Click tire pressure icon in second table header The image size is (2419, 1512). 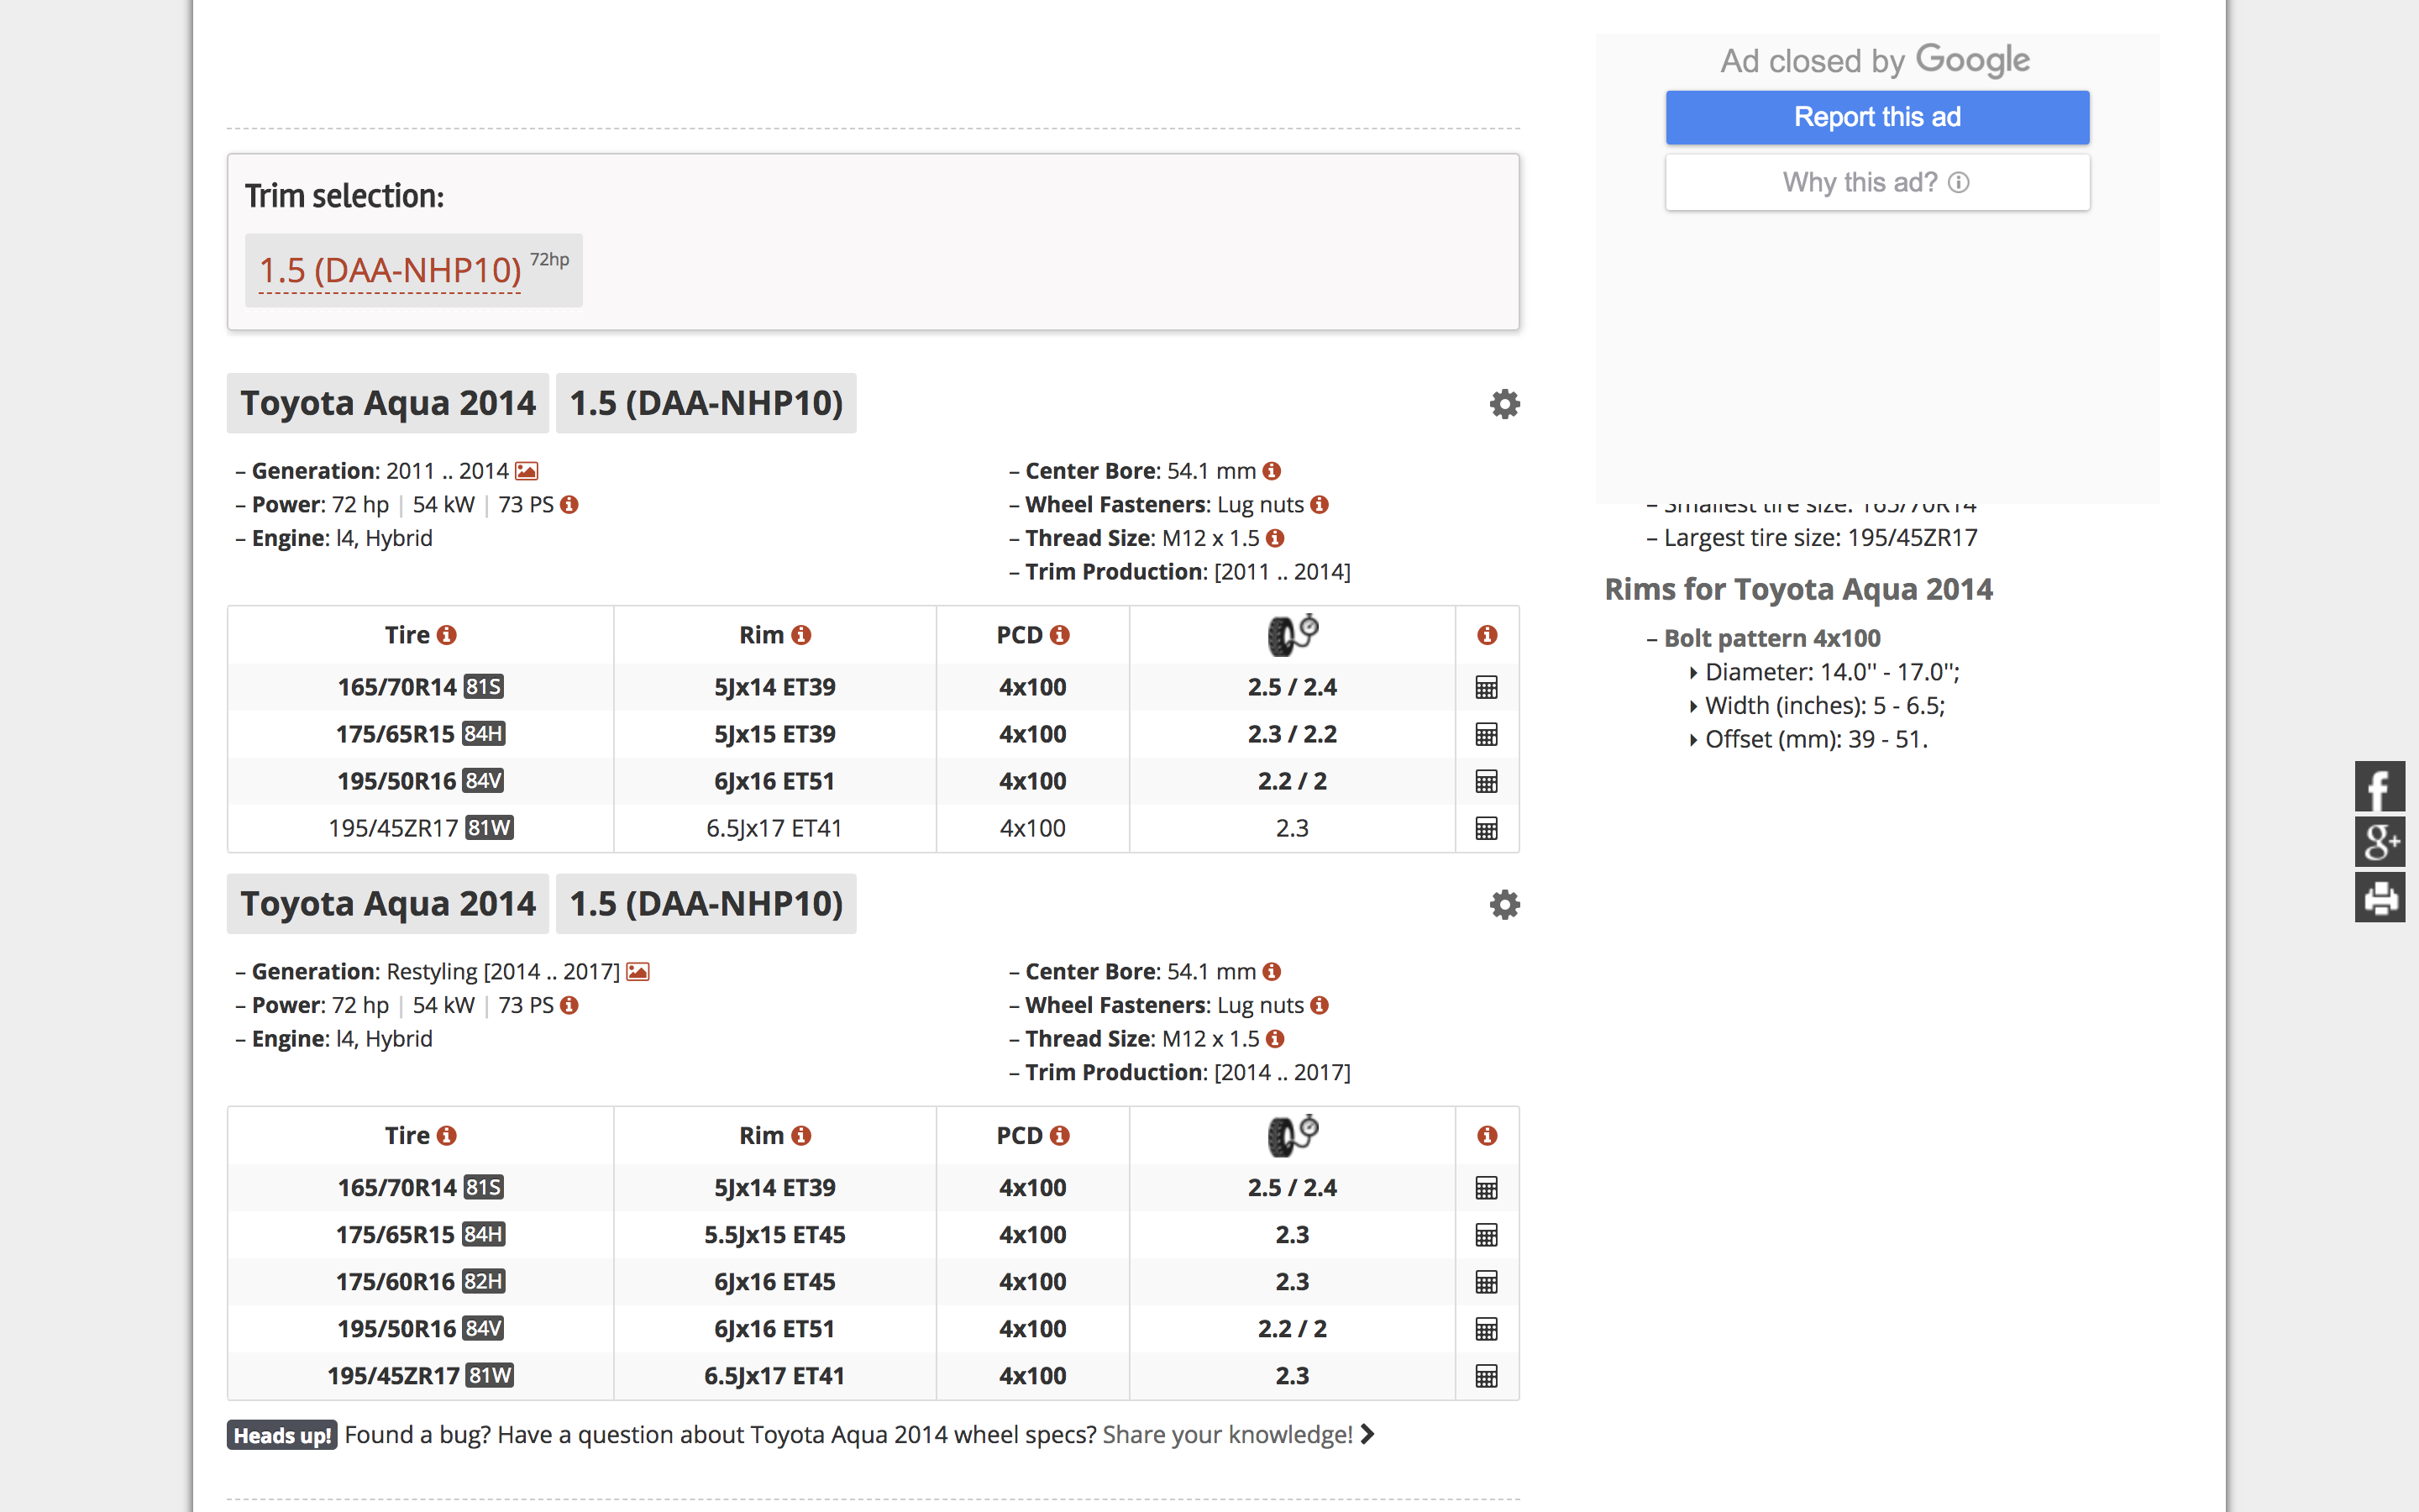(x=1293, y=1136)
